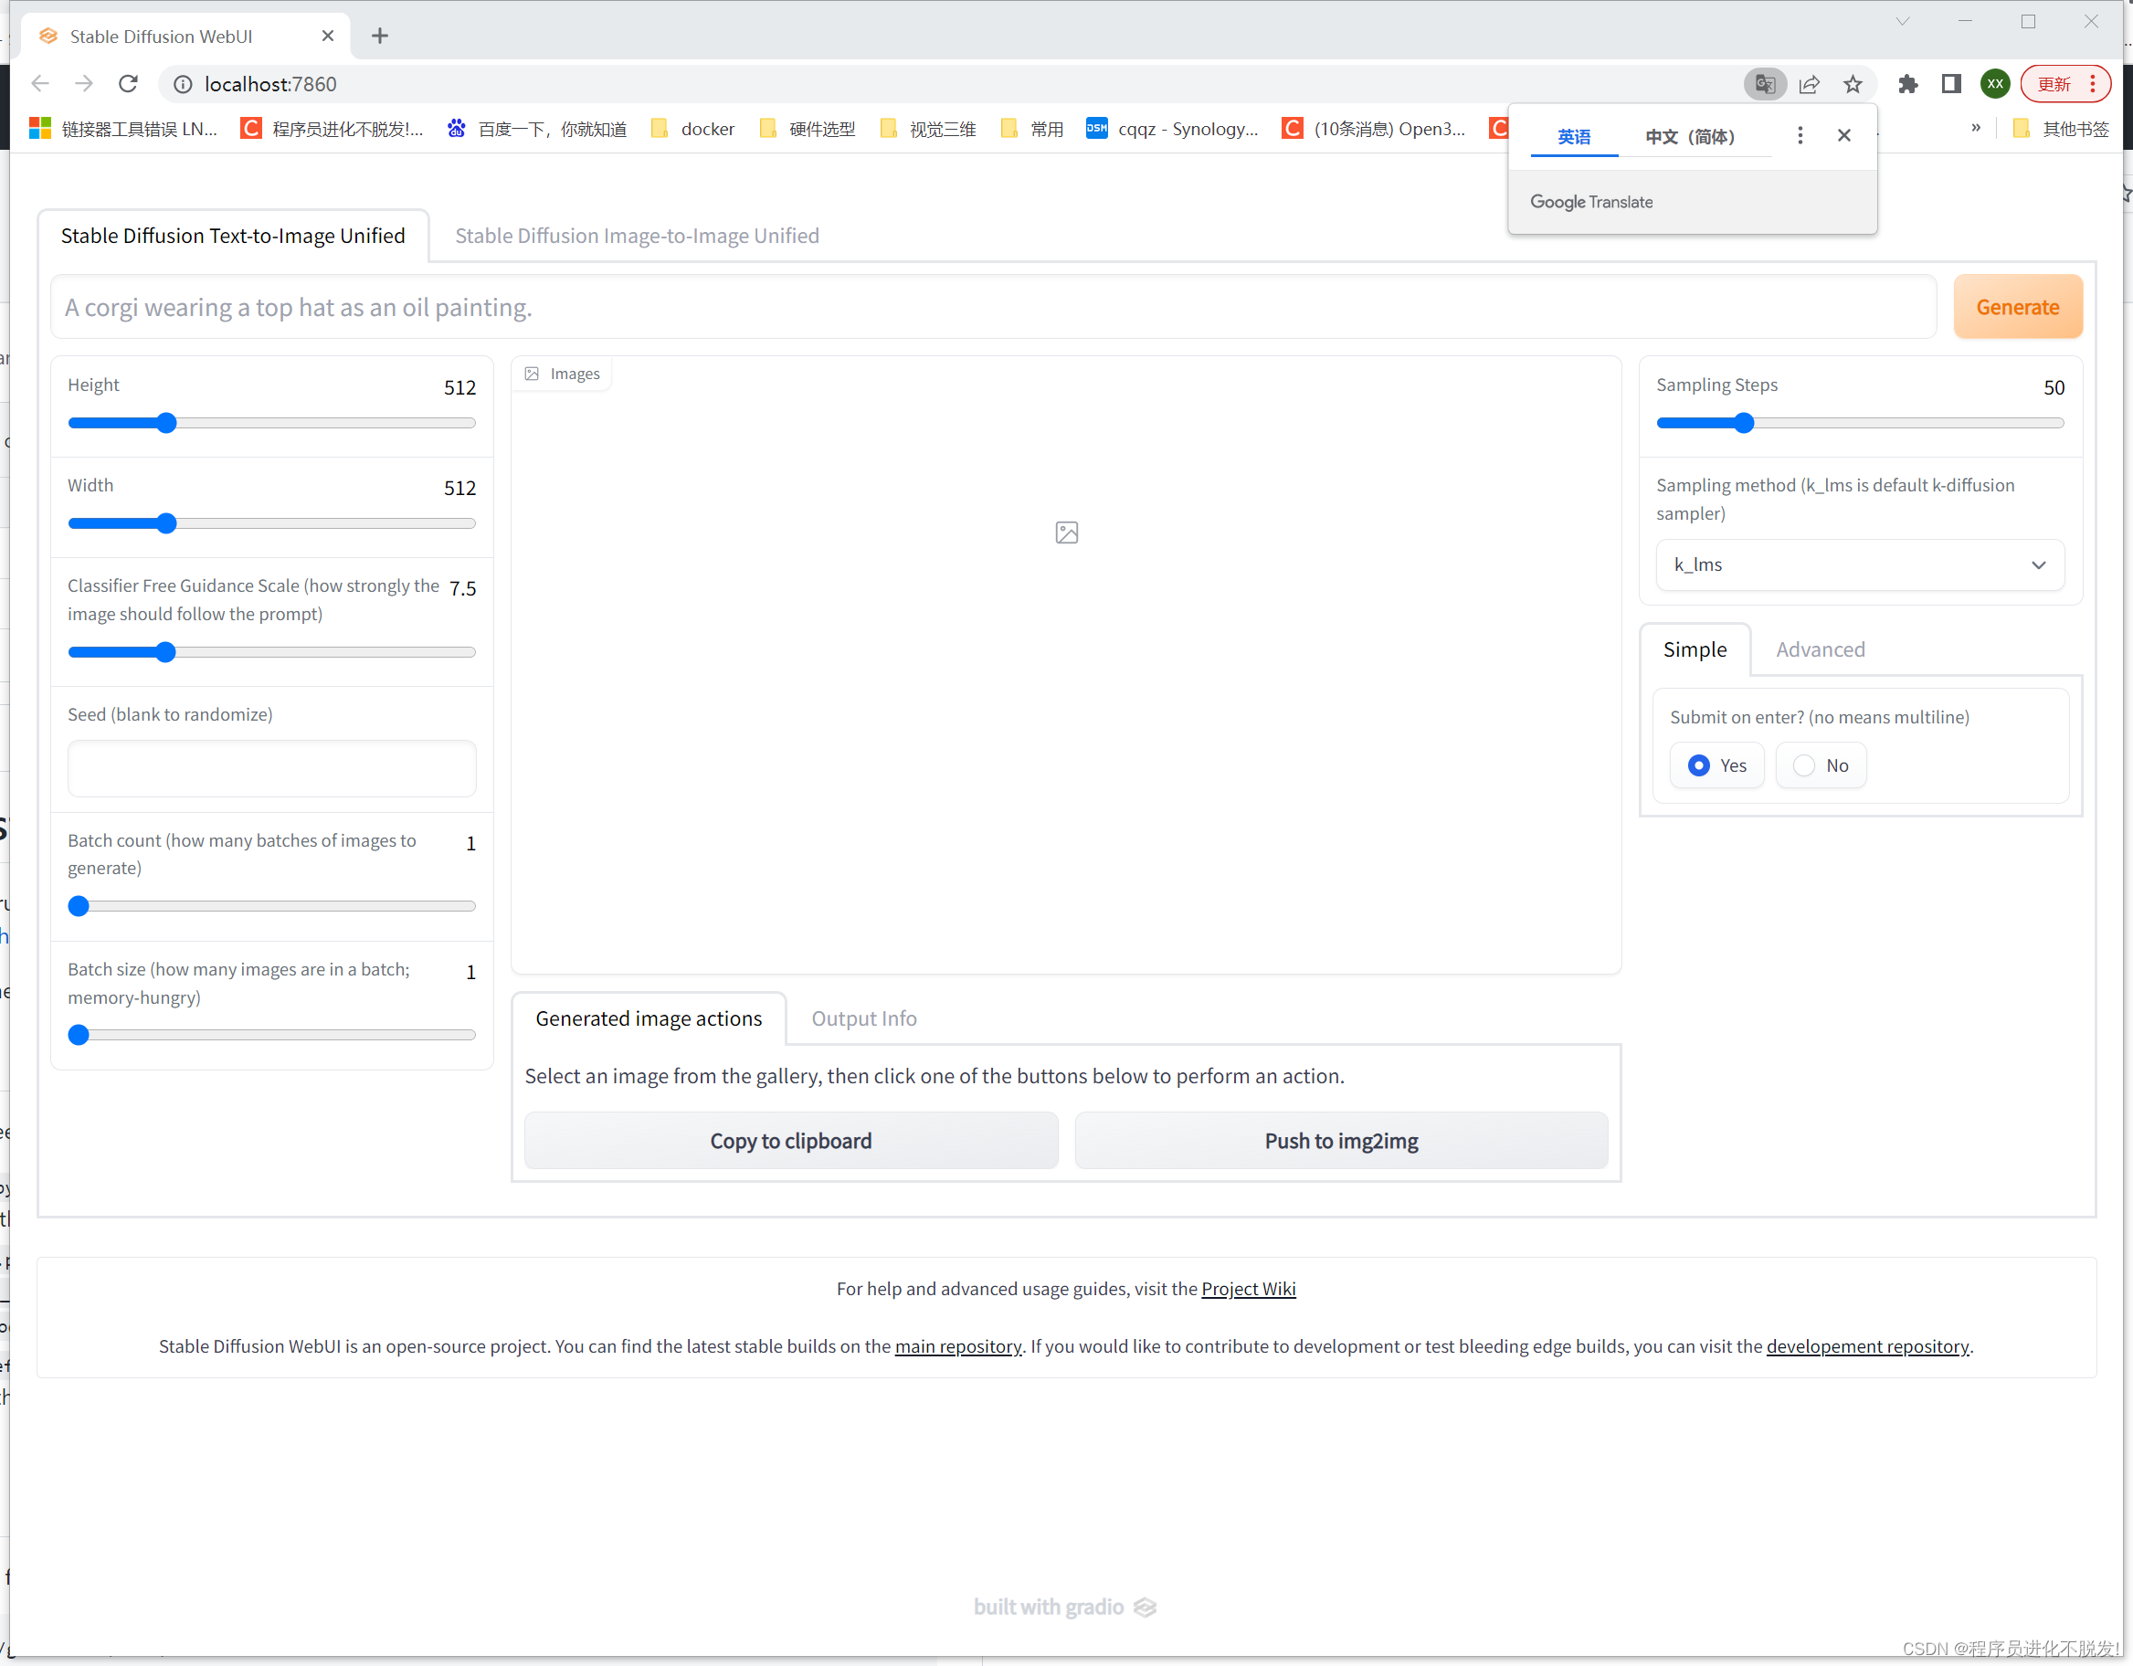Open the Advanced settings tab
Screen dimensions: 2133x1666
click(1820, 649)
